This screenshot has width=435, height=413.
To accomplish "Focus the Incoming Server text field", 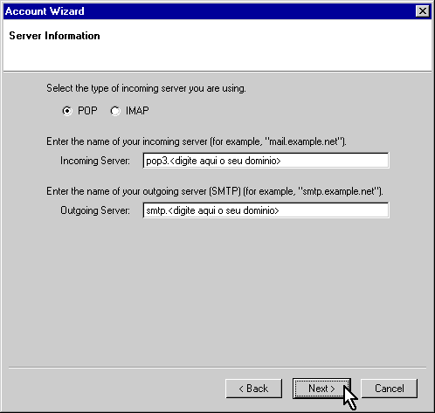I will coord(266,161).
